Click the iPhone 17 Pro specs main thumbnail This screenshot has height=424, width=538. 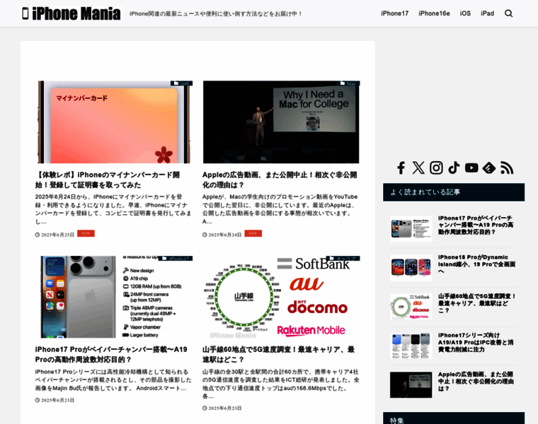pyautogui.click(x=114, y=297)
